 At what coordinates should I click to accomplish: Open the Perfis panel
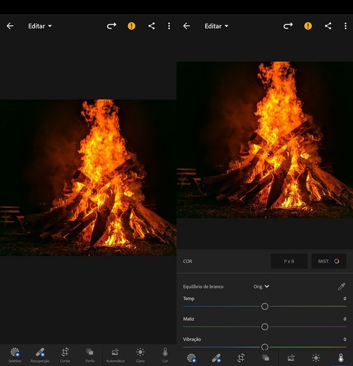tap(90, 355)
